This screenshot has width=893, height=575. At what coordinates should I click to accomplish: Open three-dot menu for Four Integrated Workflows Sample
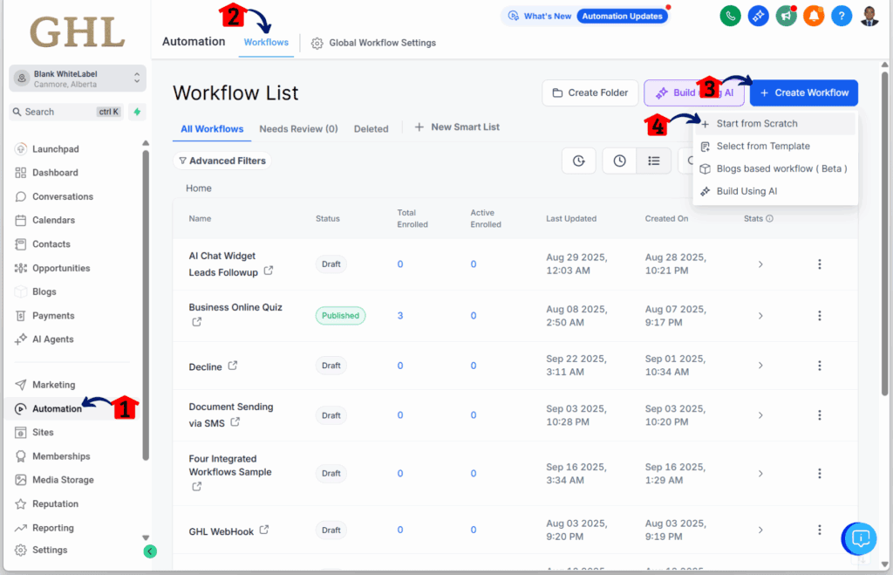coord(820,473)
